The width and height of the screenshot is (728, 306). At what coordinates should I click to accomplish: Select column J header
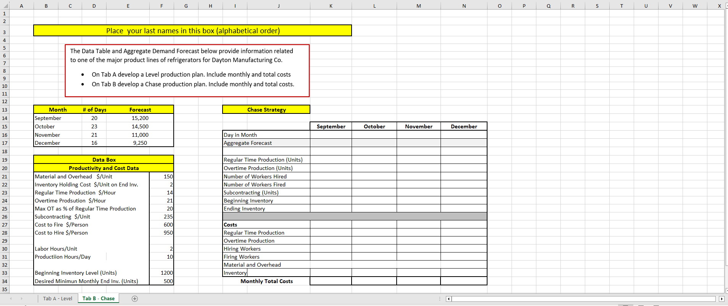pyautogui.click(x=279, y=6)
